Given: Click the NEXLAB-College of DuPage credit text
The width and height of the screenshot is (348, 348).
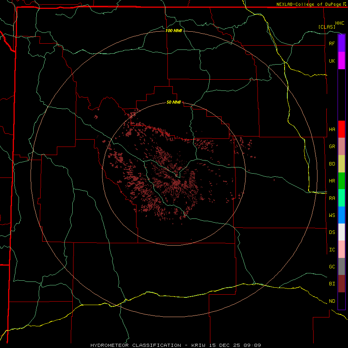Looking at the screenshot, I should 309,4.
